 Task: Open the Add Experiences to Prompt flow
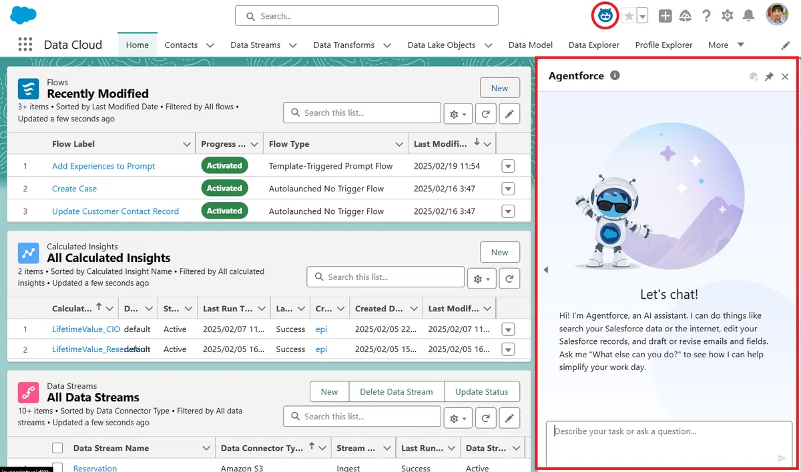tap(103, 166)
